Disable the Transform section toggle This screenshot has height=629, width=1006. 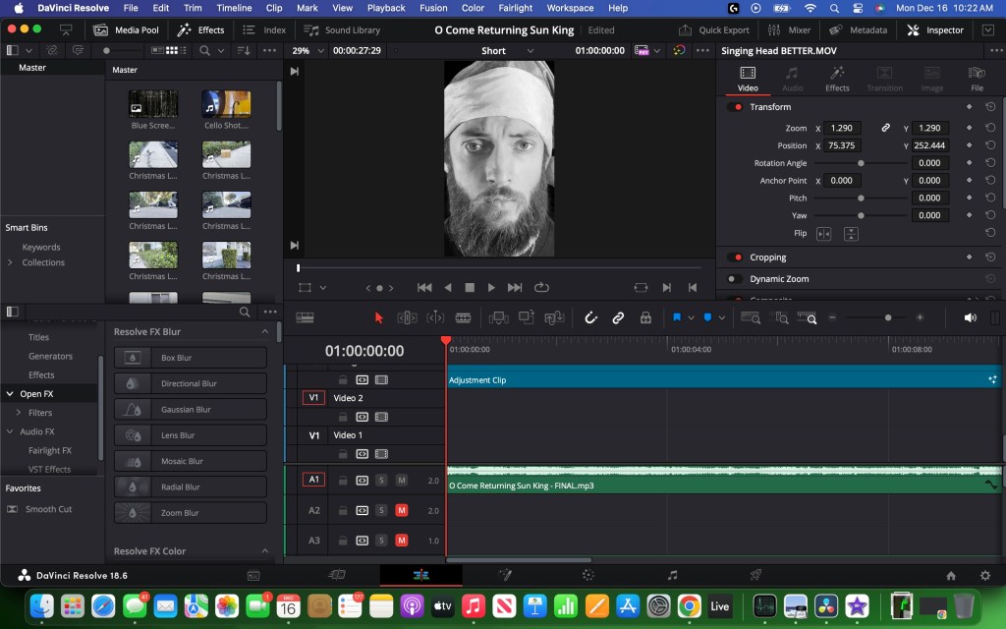pyautogui.click(x=735, y=107)
